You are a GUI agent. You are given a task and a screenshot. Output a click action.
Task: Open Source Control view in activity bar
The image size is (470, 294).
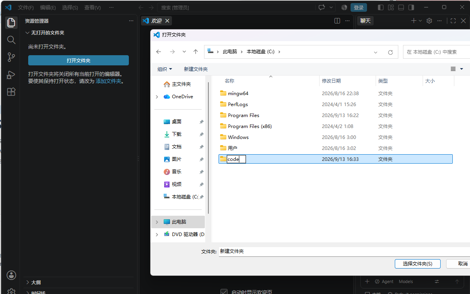tap(11, 57)
